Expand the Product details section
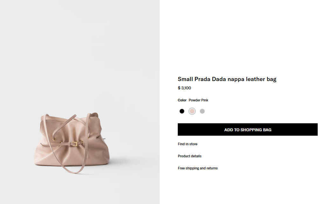The width and height of the screenshot is (332, 204). coord(190,156)
